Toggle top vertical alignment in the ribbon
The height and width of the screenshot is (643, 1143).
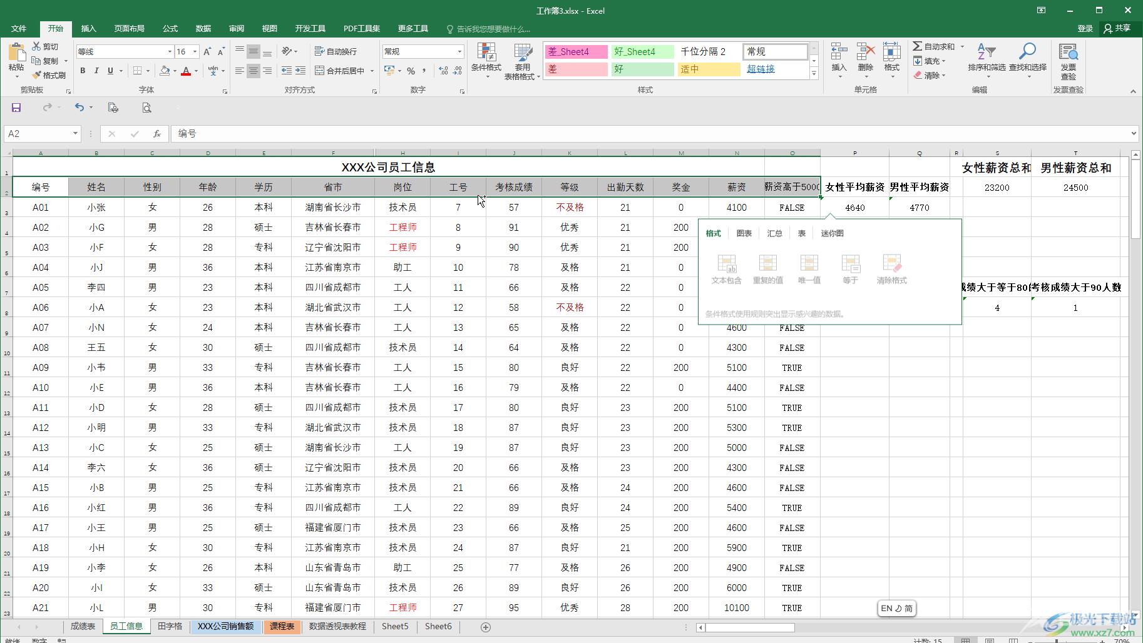[x=239, y=51]
